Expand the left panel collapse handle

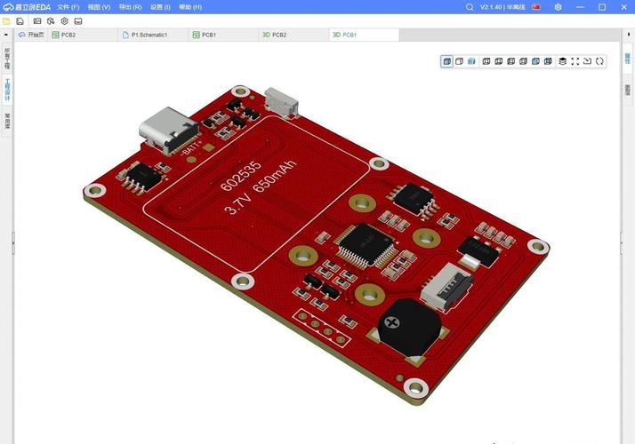pyautogui.click(x=12, y=242)
